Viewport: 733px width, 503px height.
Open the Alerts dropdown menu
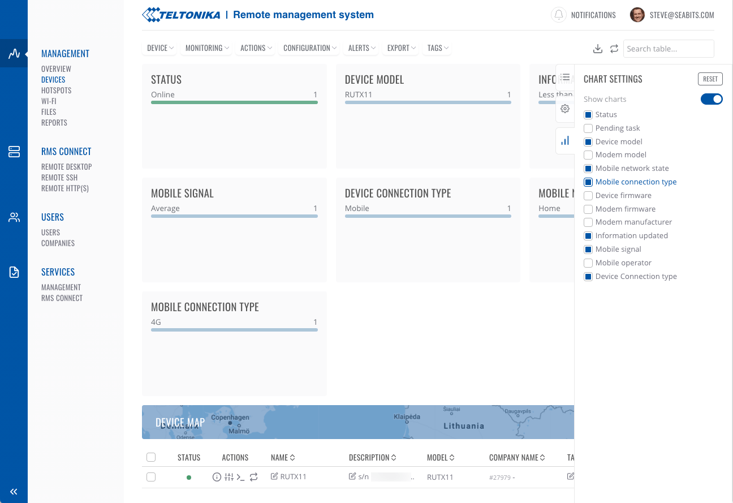(362, 48)
